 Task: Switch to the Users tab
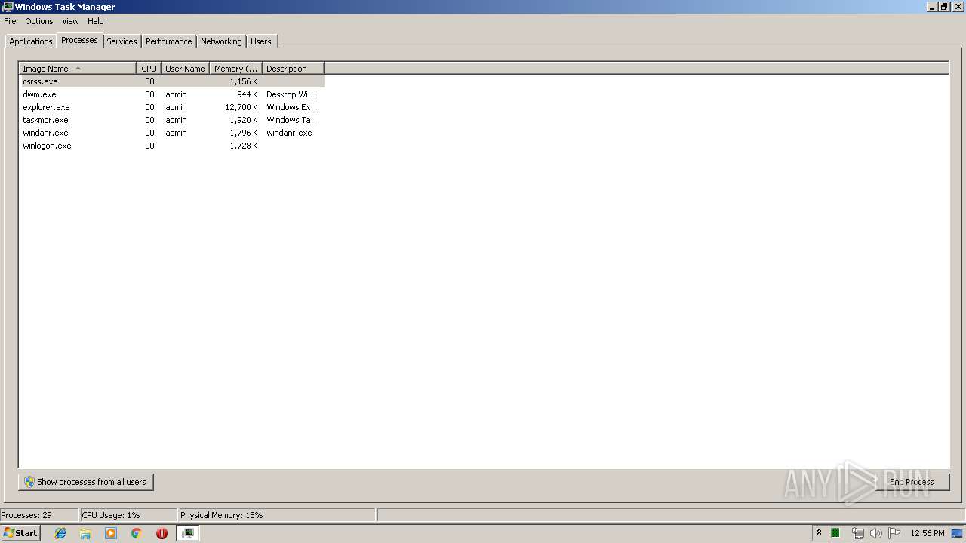pyautogui.click(x=261, y=41)
